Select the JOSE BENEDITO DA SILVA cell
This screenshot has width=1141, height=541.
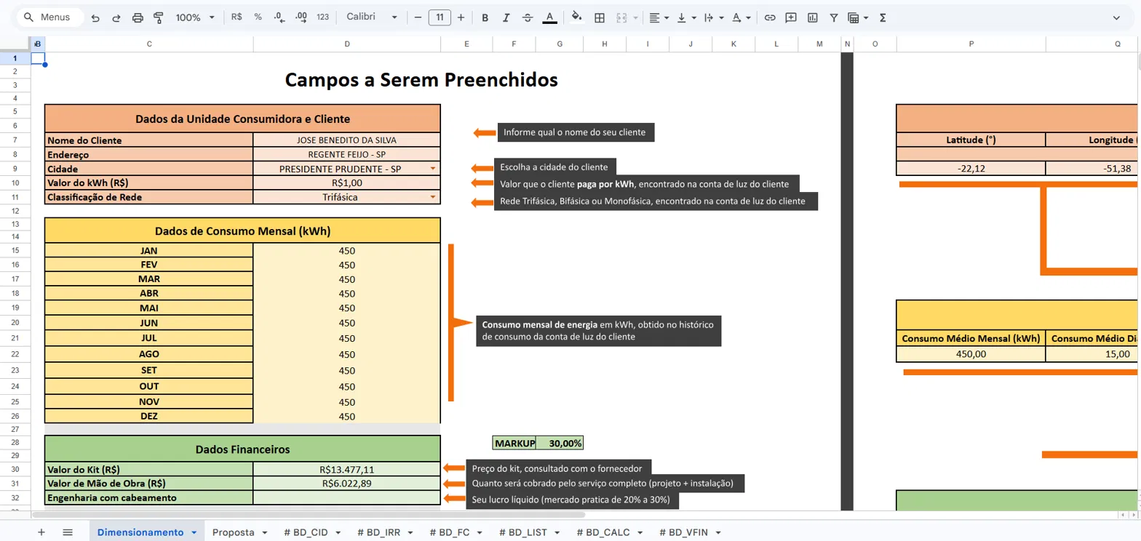coord(347,140)
